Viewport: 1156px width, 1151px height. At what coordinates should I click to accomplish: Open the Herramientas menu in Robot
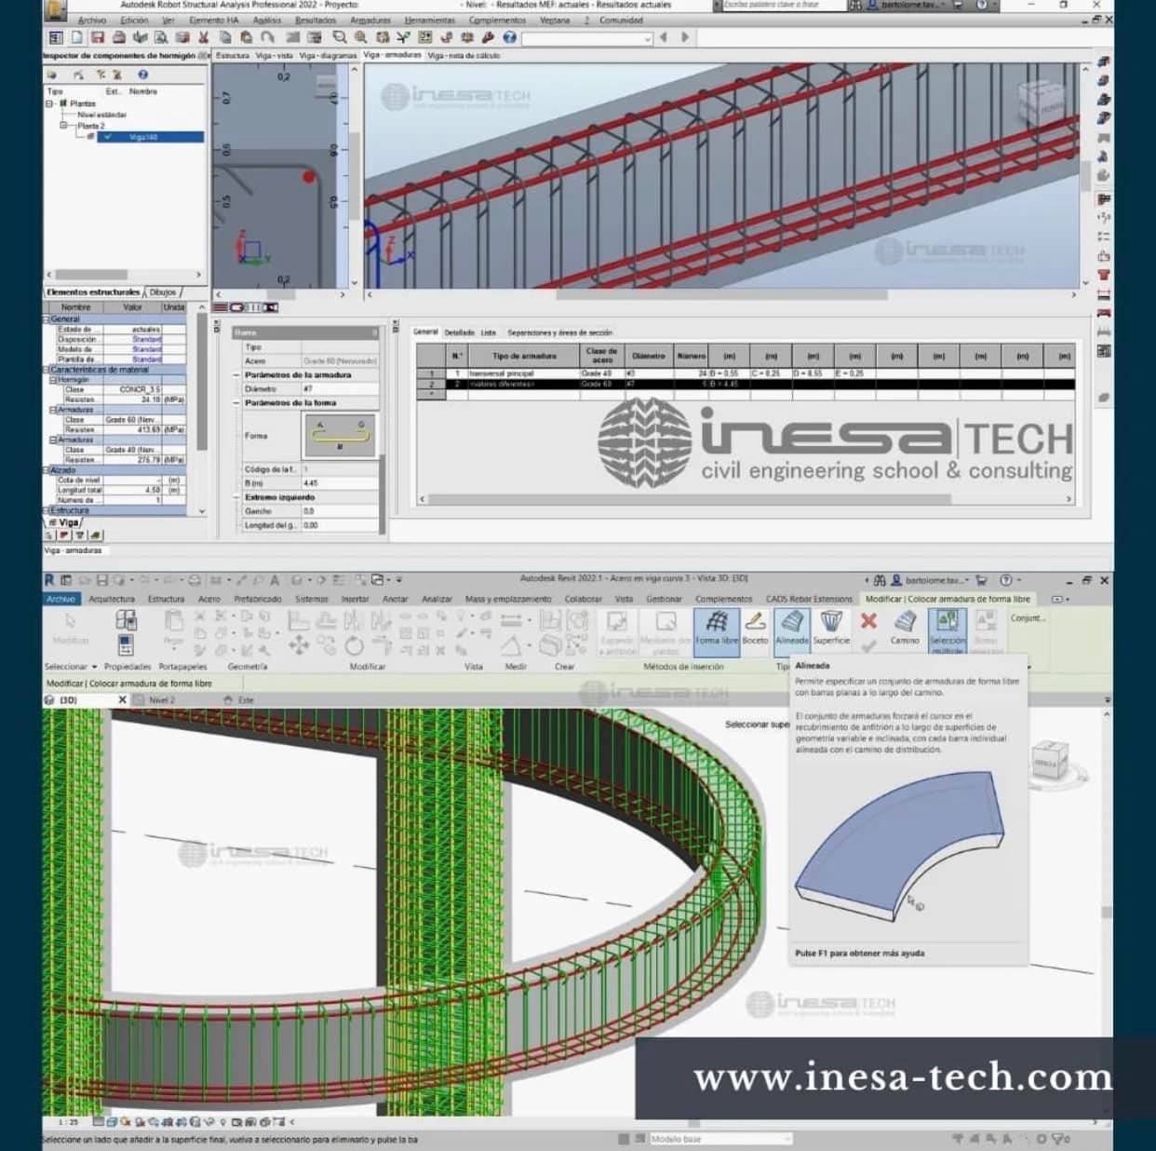pyautogui.click(x=430, y=20)
